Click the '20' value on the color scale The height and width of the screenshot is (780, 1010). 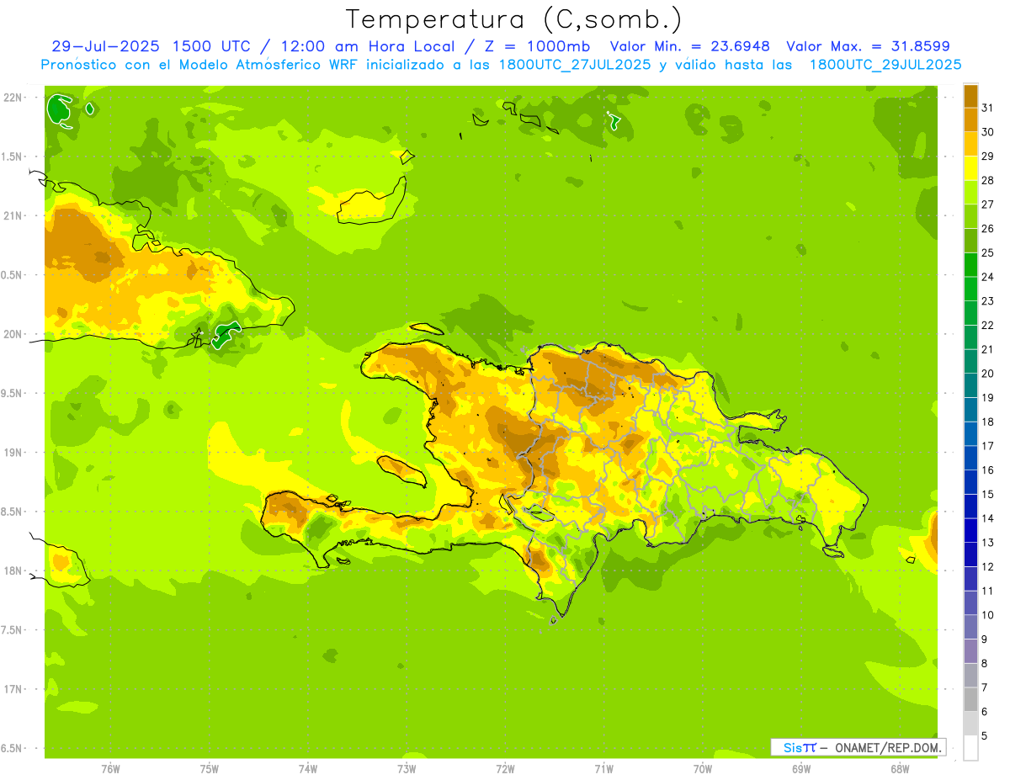[x=987, y=374]
